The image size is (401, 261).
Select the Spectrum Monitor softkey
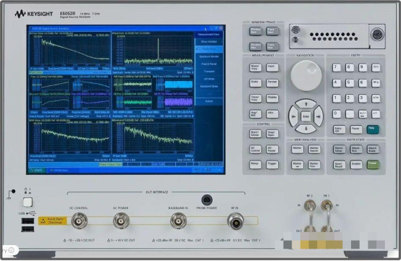[209, 56]
